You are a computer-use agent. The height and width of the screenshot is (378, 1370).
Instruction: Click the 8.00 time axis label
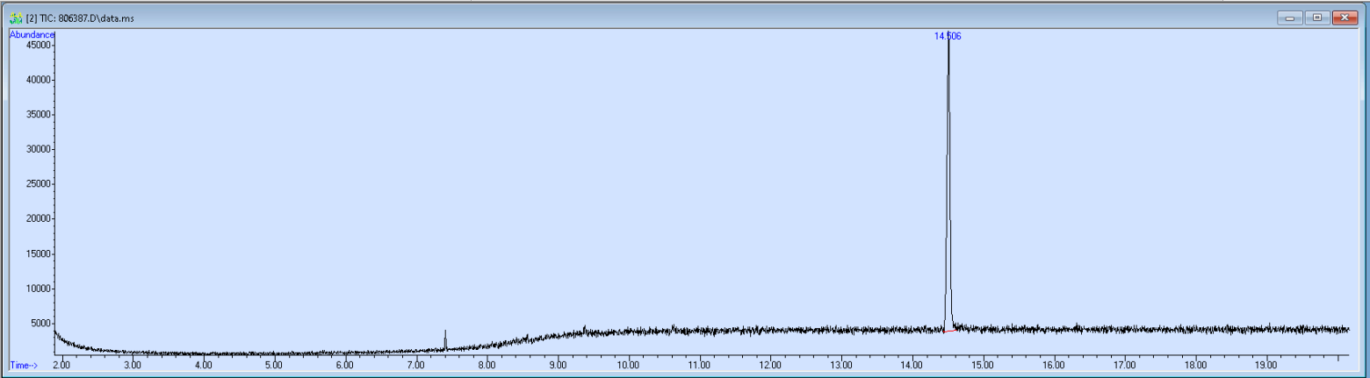click(x=487, y=364)
